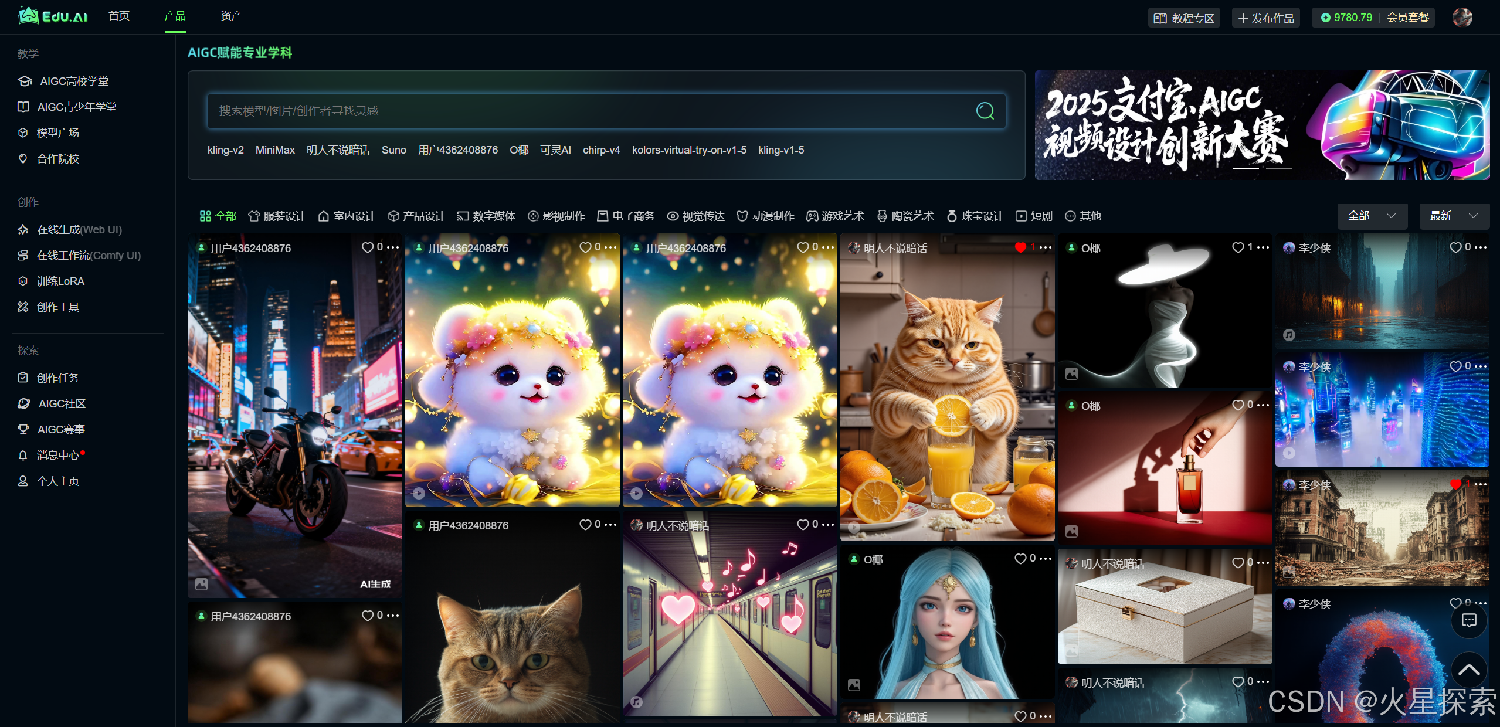The height and width of the screenshot is (727, 1500).
Task: Click second banner carousel indicator
Action: [x=1279, y=168]
